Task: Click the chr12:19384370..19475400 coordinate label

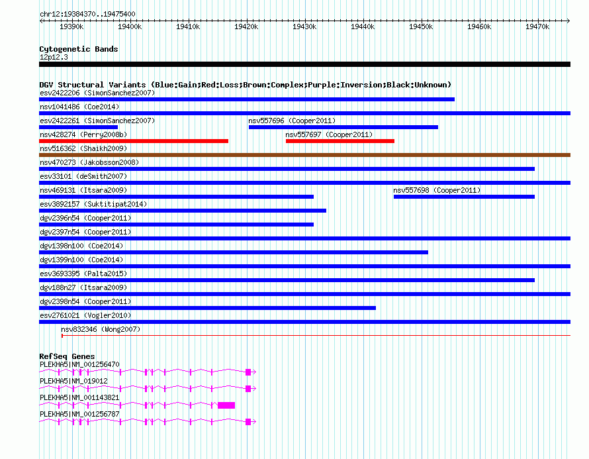Action: tap(87, 15)
